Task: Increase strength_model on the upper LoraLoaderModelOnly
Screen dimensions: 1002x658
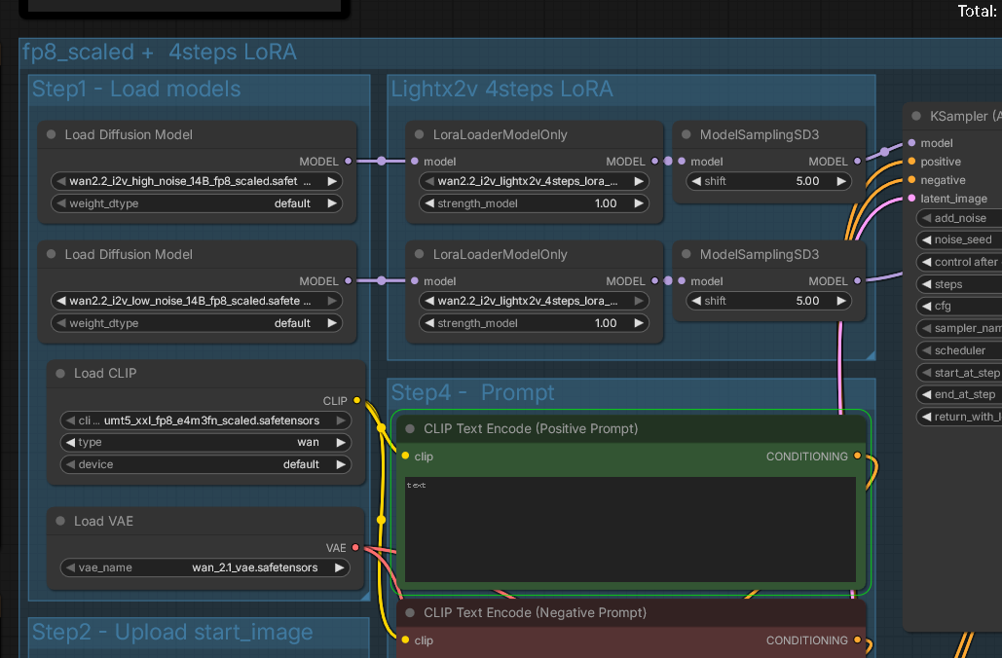Action: tap(639, 203)
